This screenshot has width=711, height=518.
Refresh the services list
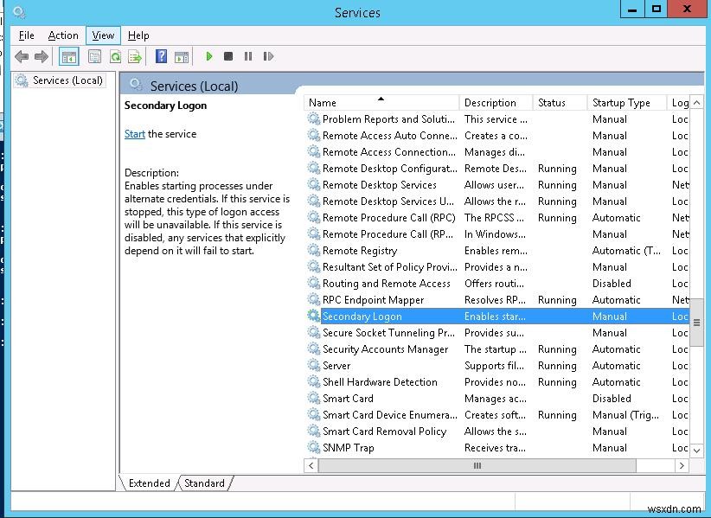click(115, 56)
